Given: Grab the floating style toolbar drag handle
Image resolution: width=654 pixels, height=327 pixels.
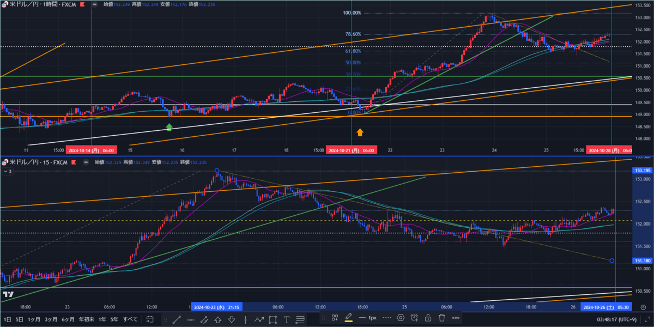Looking at the screenshot, I should pos(324,318).
